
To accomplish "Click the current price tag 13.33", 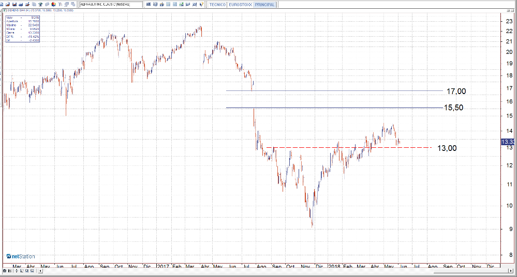I will [508, 142].
